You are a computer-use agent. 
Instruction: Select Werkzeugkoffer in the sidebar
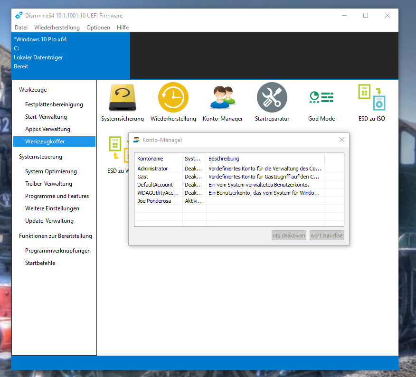coord(54,141)
